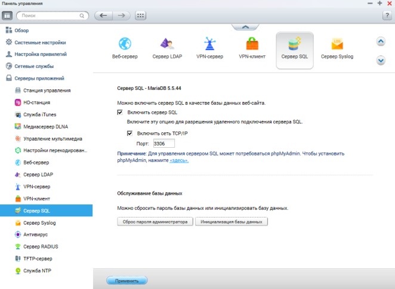This screenshot has height=289, width=395.
Task: Open Веб-сервер icon in top strip
Action: (125, 48)
